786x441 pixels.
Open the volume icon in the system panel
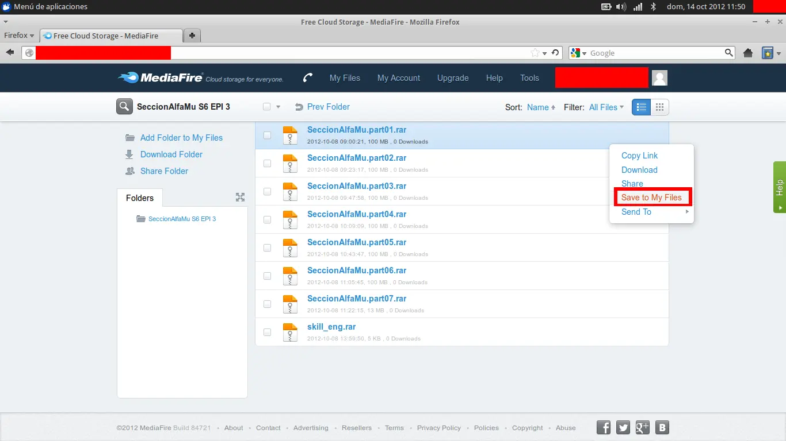click(621, 7)
